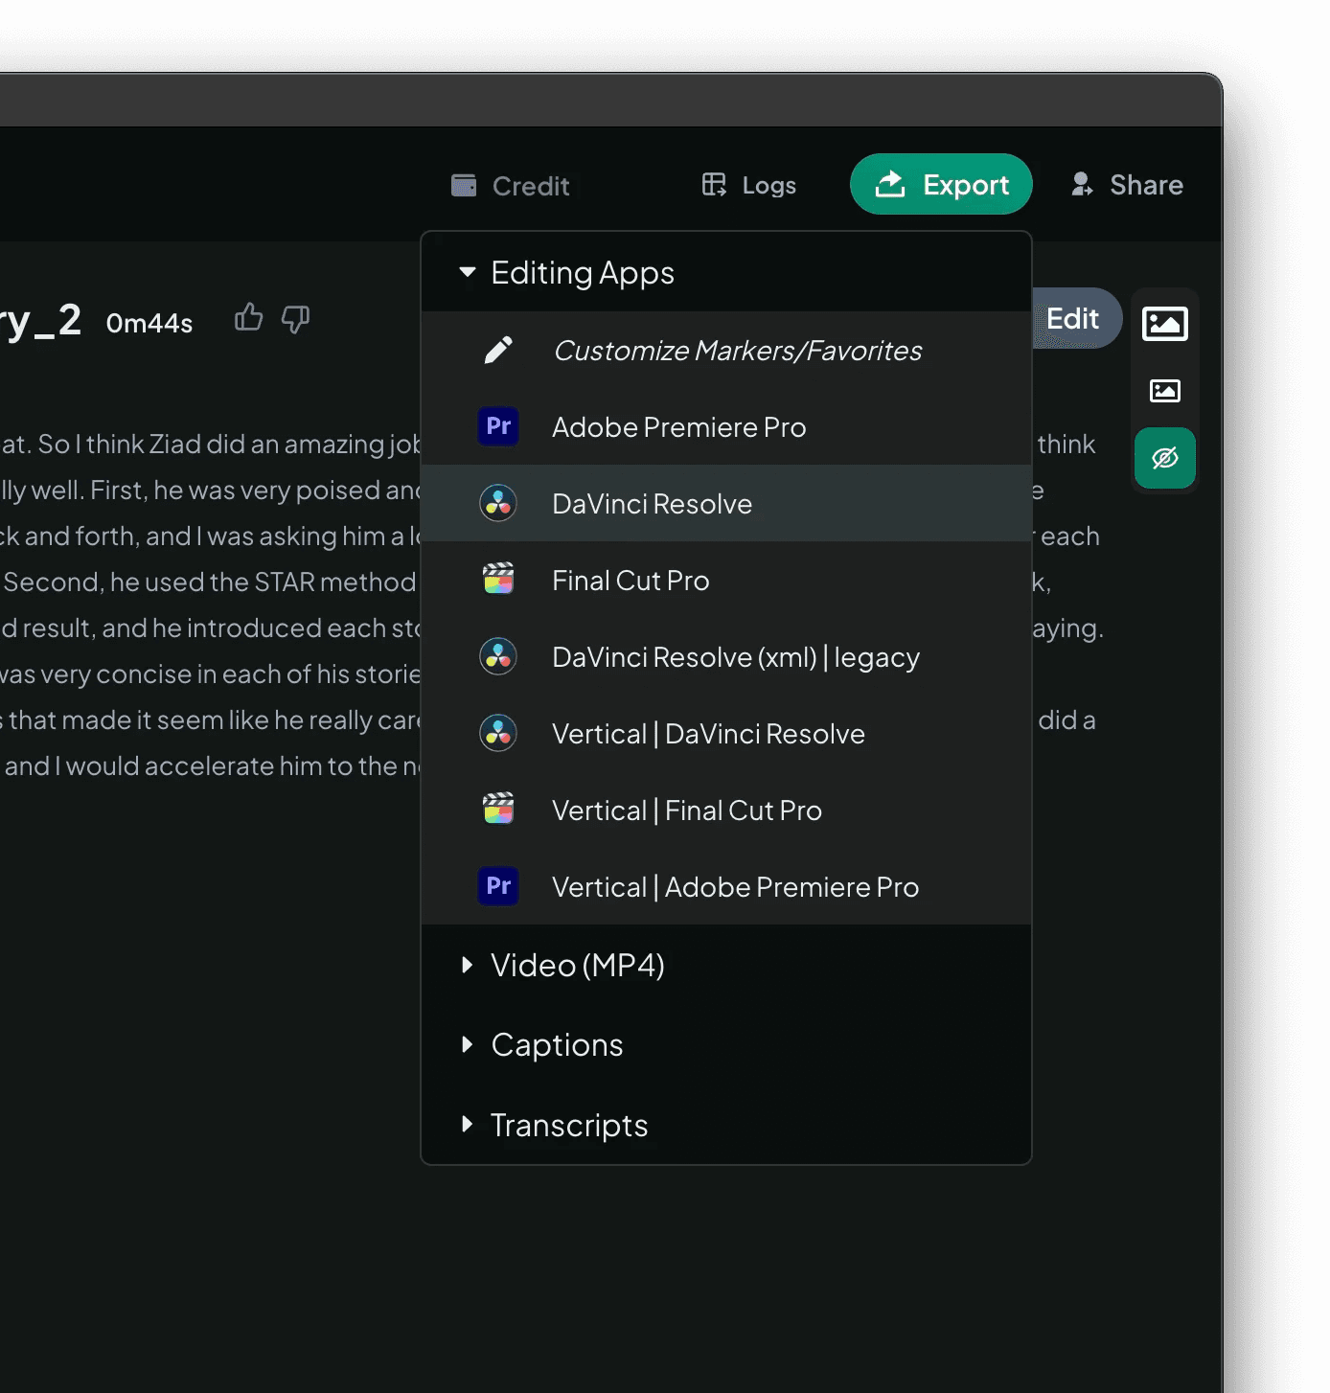
Task: Select the small image view icon
Action: pyautogui.click(x=1165, y=390)
